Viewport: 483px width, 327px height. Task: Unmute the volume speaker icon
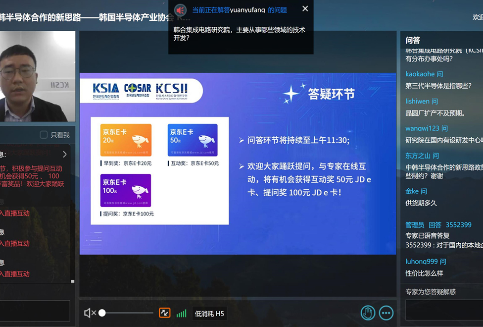point(90,313)
